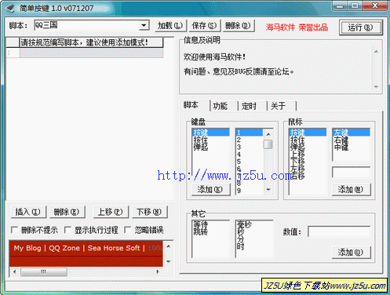Open the My Blog link
The width and height of the screenshot is (390, 295).
click(27, 248)
